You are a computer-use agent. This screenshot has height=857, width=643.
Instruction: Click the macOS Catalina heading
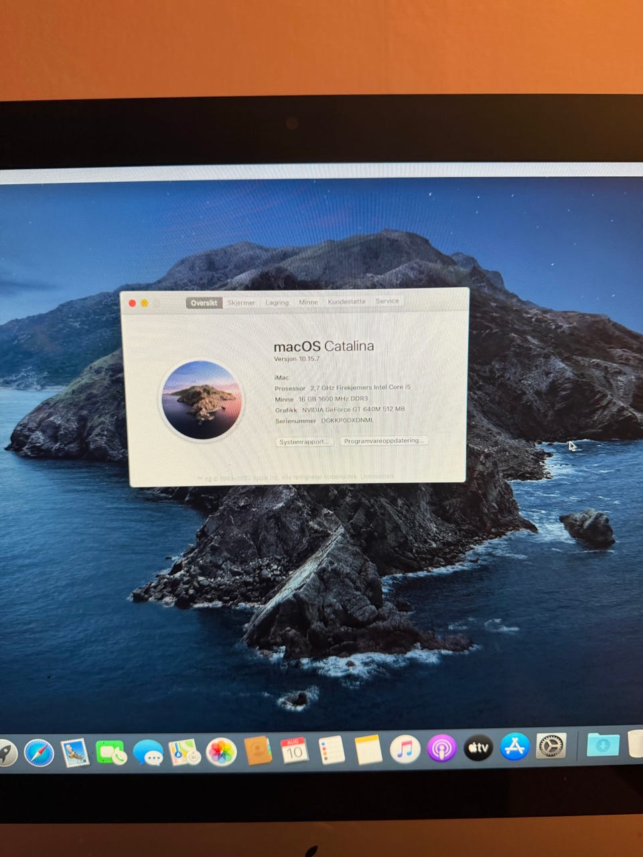click(324, 346)
